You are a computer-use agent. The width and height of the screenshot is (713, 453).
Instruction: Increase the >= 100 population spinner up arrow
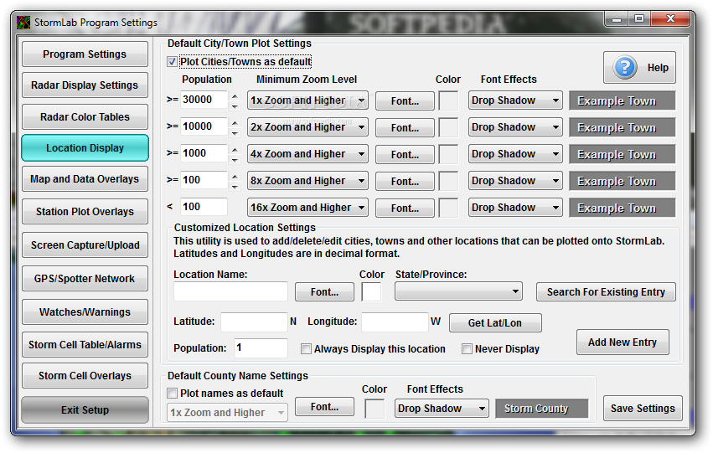pyautogui.click(x=235, y=177)
